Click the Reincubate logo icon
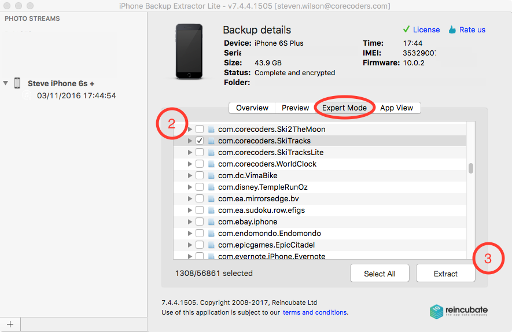This screenshot has height=332, width=512. [437, 311]
